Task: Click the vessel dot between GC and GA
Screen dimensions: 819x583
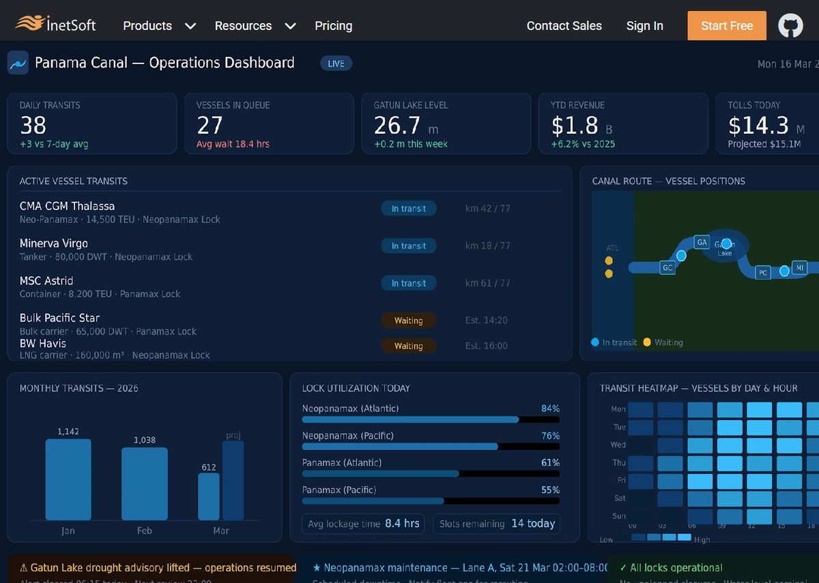Action: click(x=682, y=255)
